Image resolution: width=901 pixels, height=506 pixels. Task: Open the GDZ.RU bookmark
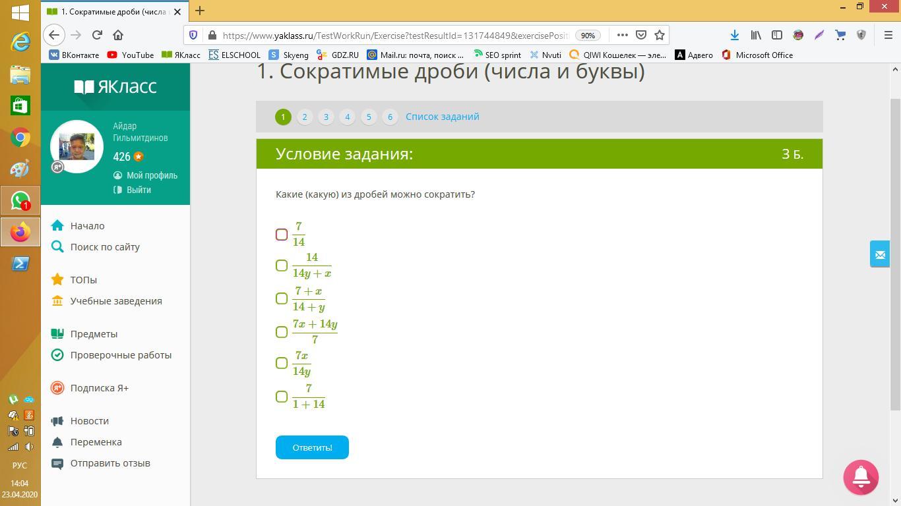338,55
